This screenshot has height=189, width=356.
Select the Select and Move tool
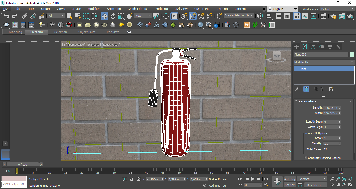[x=105, y=16]
